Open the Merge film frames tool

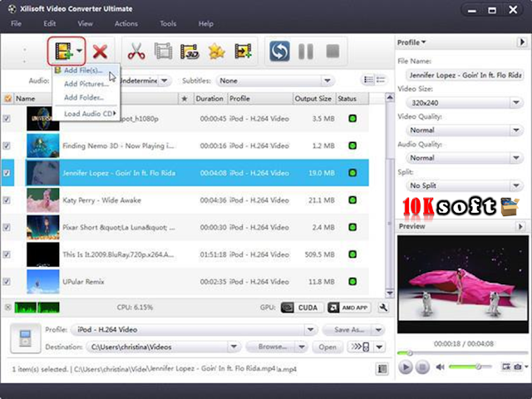[x=163, y=52]
